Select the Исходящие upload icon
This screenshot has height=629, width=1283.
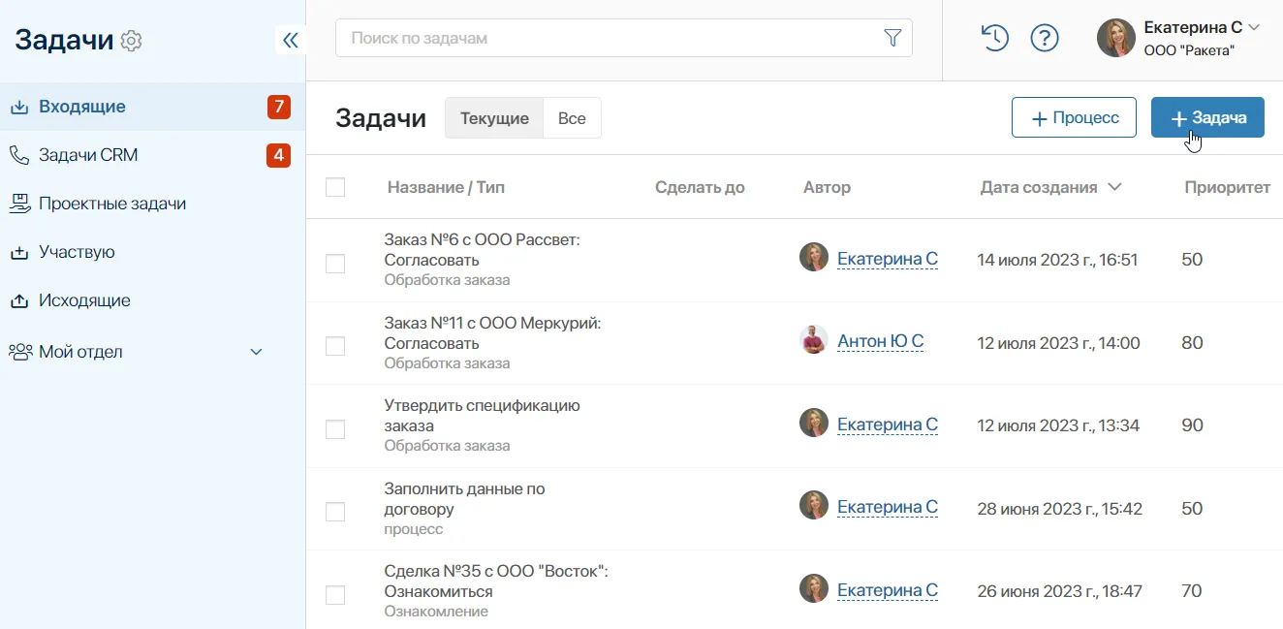pos(21,300)
